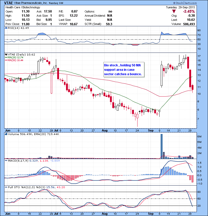Screen dimensions: 208x216
Task: Click the EPS value 12.22
Action: coord(74,16)
